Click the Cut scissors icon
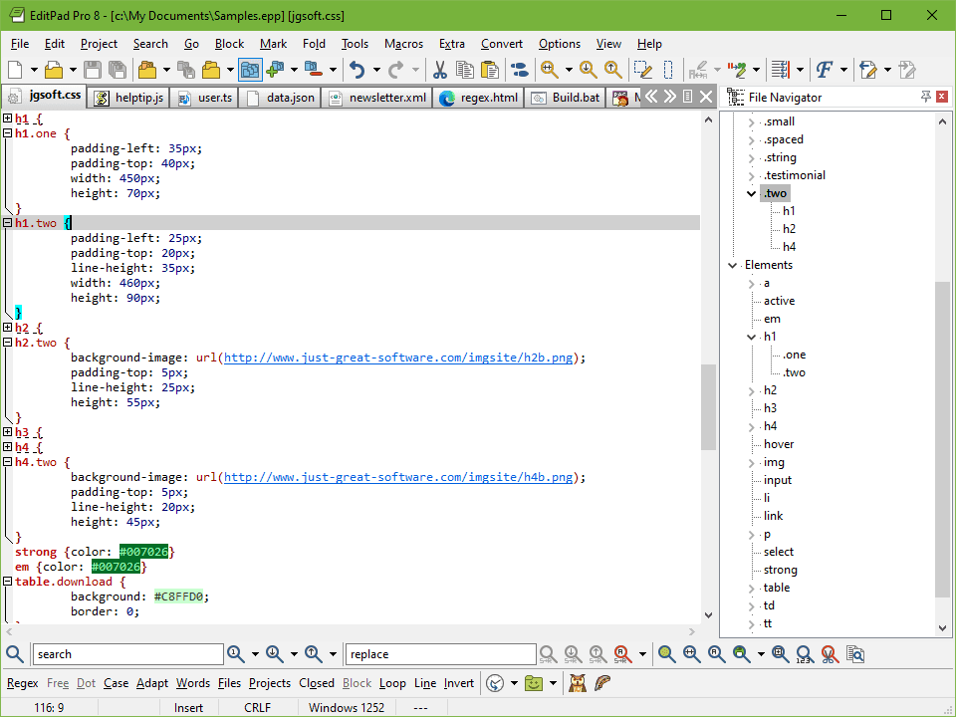956x717 pixels. point(439,70)
